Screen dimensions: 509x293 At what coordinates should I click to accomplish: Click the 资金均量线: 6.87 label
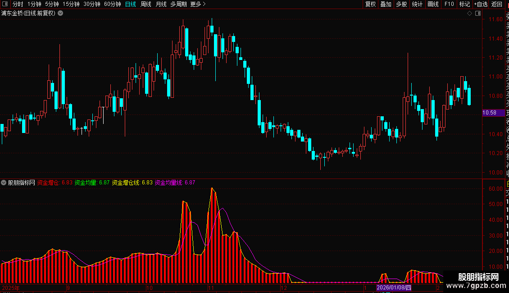[x=175, y=183]
